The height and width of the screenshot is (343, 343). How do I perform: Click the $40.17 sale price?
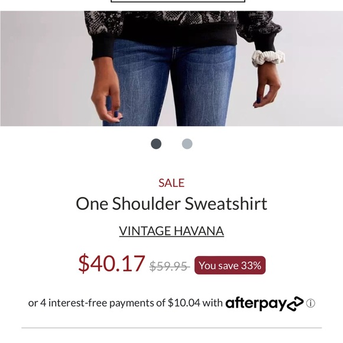point(112,264)
